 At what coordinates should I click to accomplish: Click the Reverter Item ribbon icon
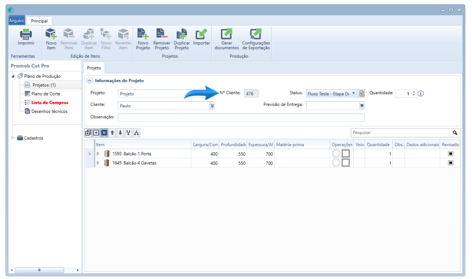point(123,34)
